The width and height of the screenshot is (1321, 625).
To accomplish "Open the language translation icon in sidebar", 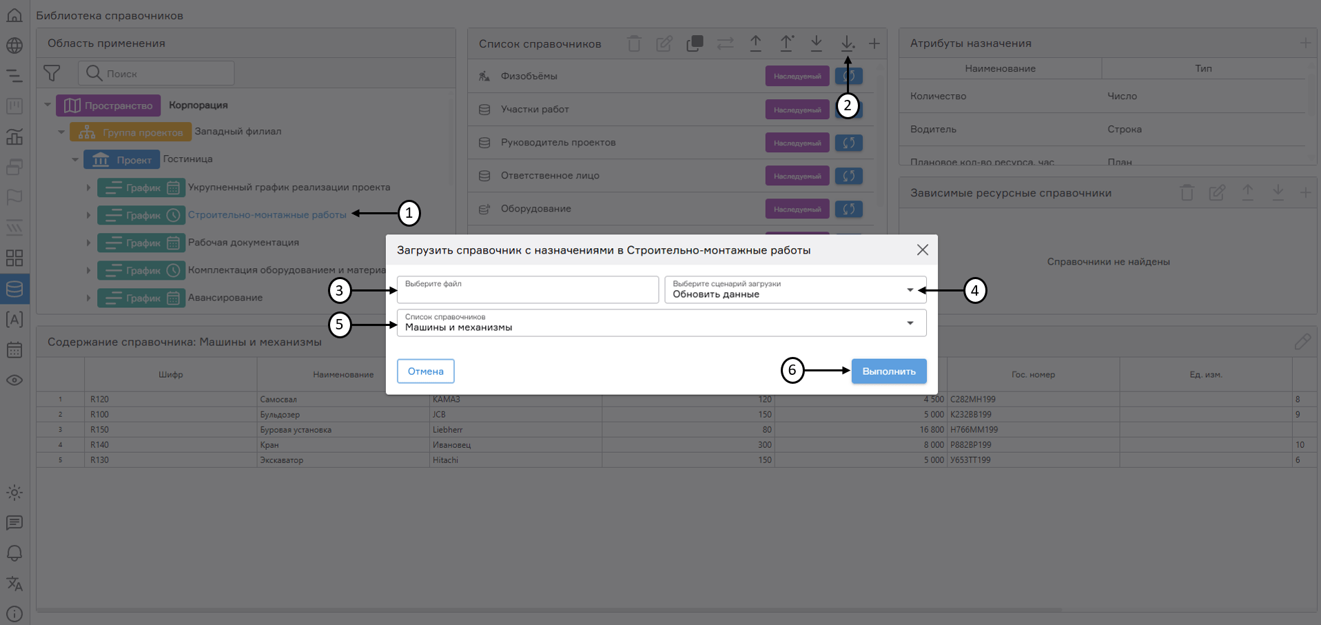I will click(x=14, y=584).
